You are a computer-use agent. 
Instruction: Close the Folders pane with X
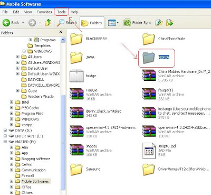tap(61, 32)
